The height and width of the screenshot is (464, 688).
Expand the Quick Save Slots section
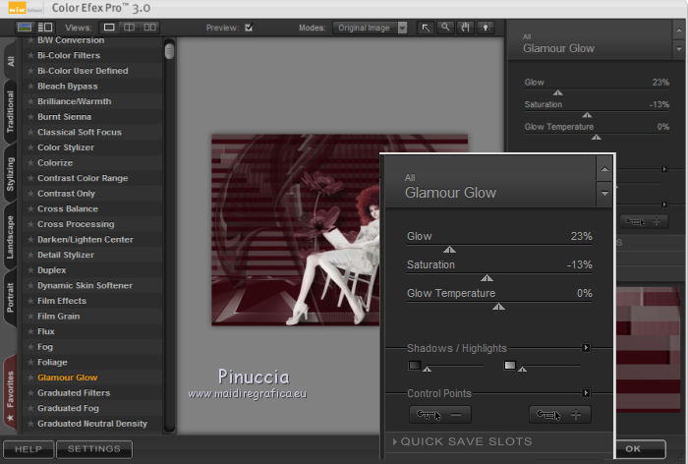point(463,441)
